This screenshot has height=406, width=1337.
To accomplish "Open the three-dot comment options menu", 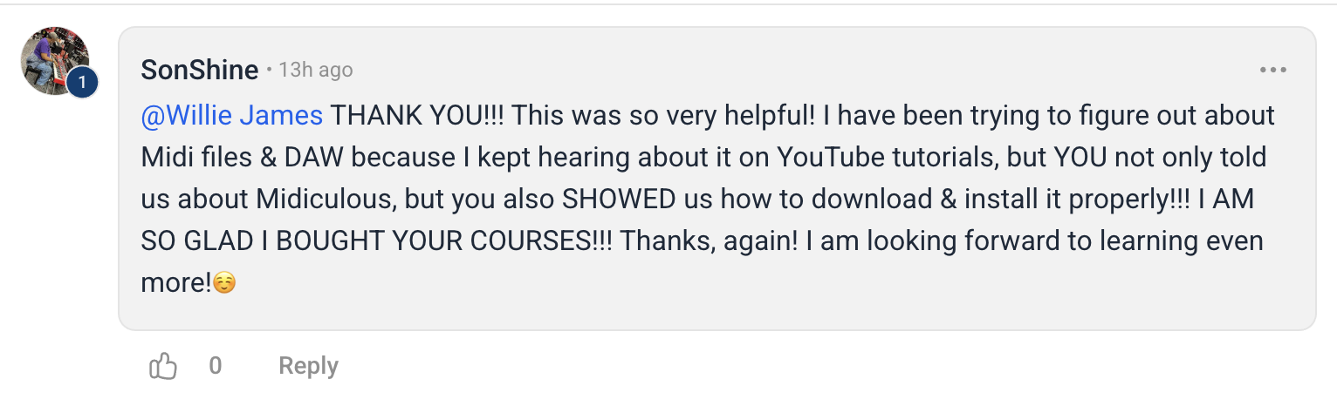I will click(1273, 71).
